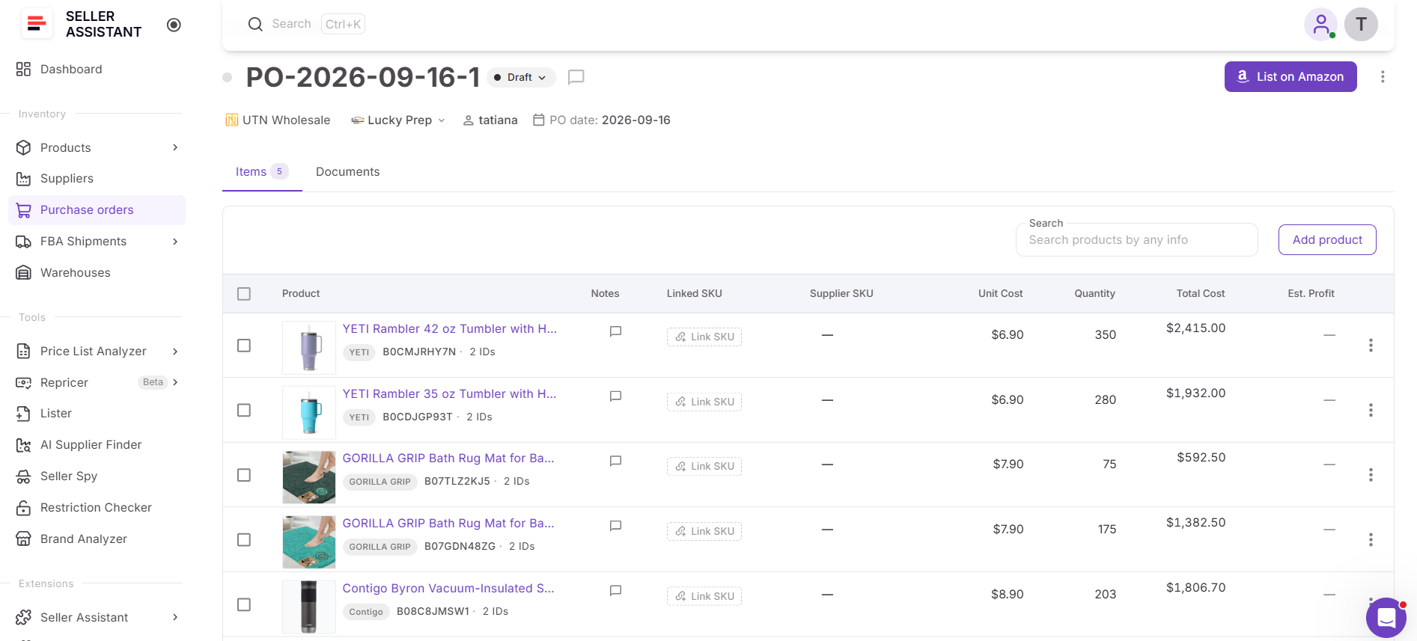Viewport: 1417px width, 641px height.
Task: Add a note to GORILLA GRIP B07GDN48ZG
Action: pos(615,526)
